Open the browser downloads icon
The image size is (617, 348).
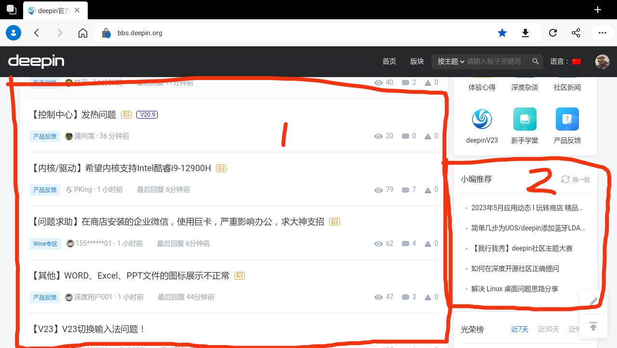point(525,33)
